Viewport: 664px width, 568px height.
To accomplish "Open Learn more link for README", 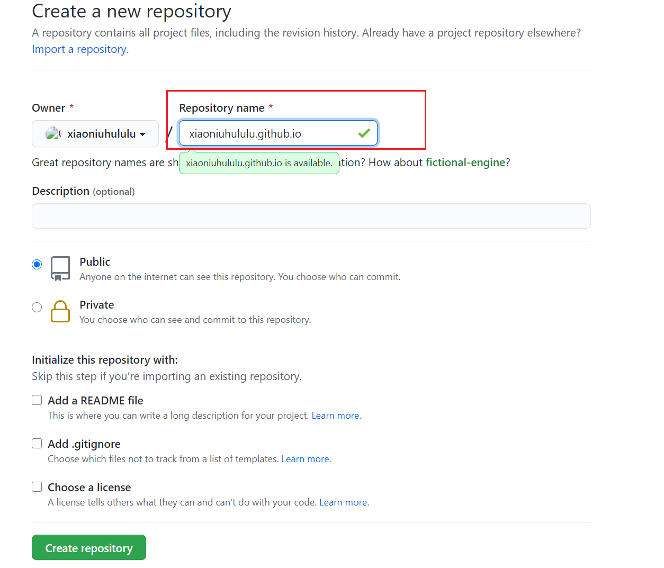I will pos(336,416).
